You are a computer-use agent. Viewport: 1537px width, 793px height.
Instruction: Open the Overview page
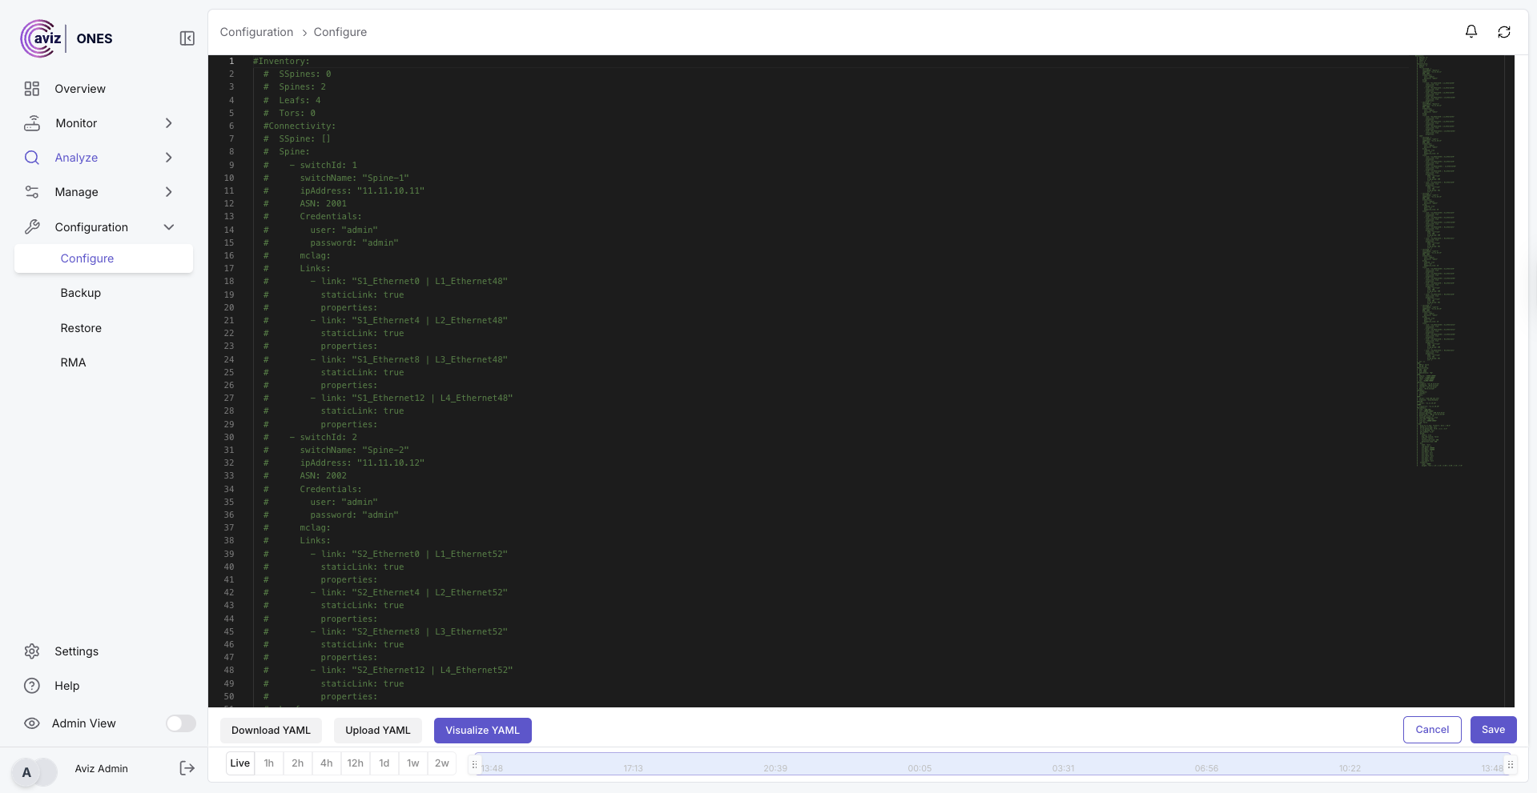pos(80,89)
